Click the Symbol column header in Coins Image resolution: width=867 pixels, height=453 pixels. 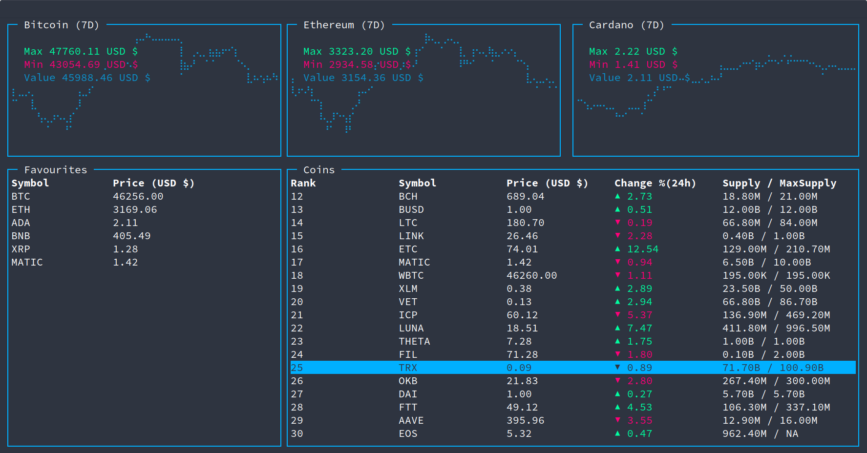(417, 183)
